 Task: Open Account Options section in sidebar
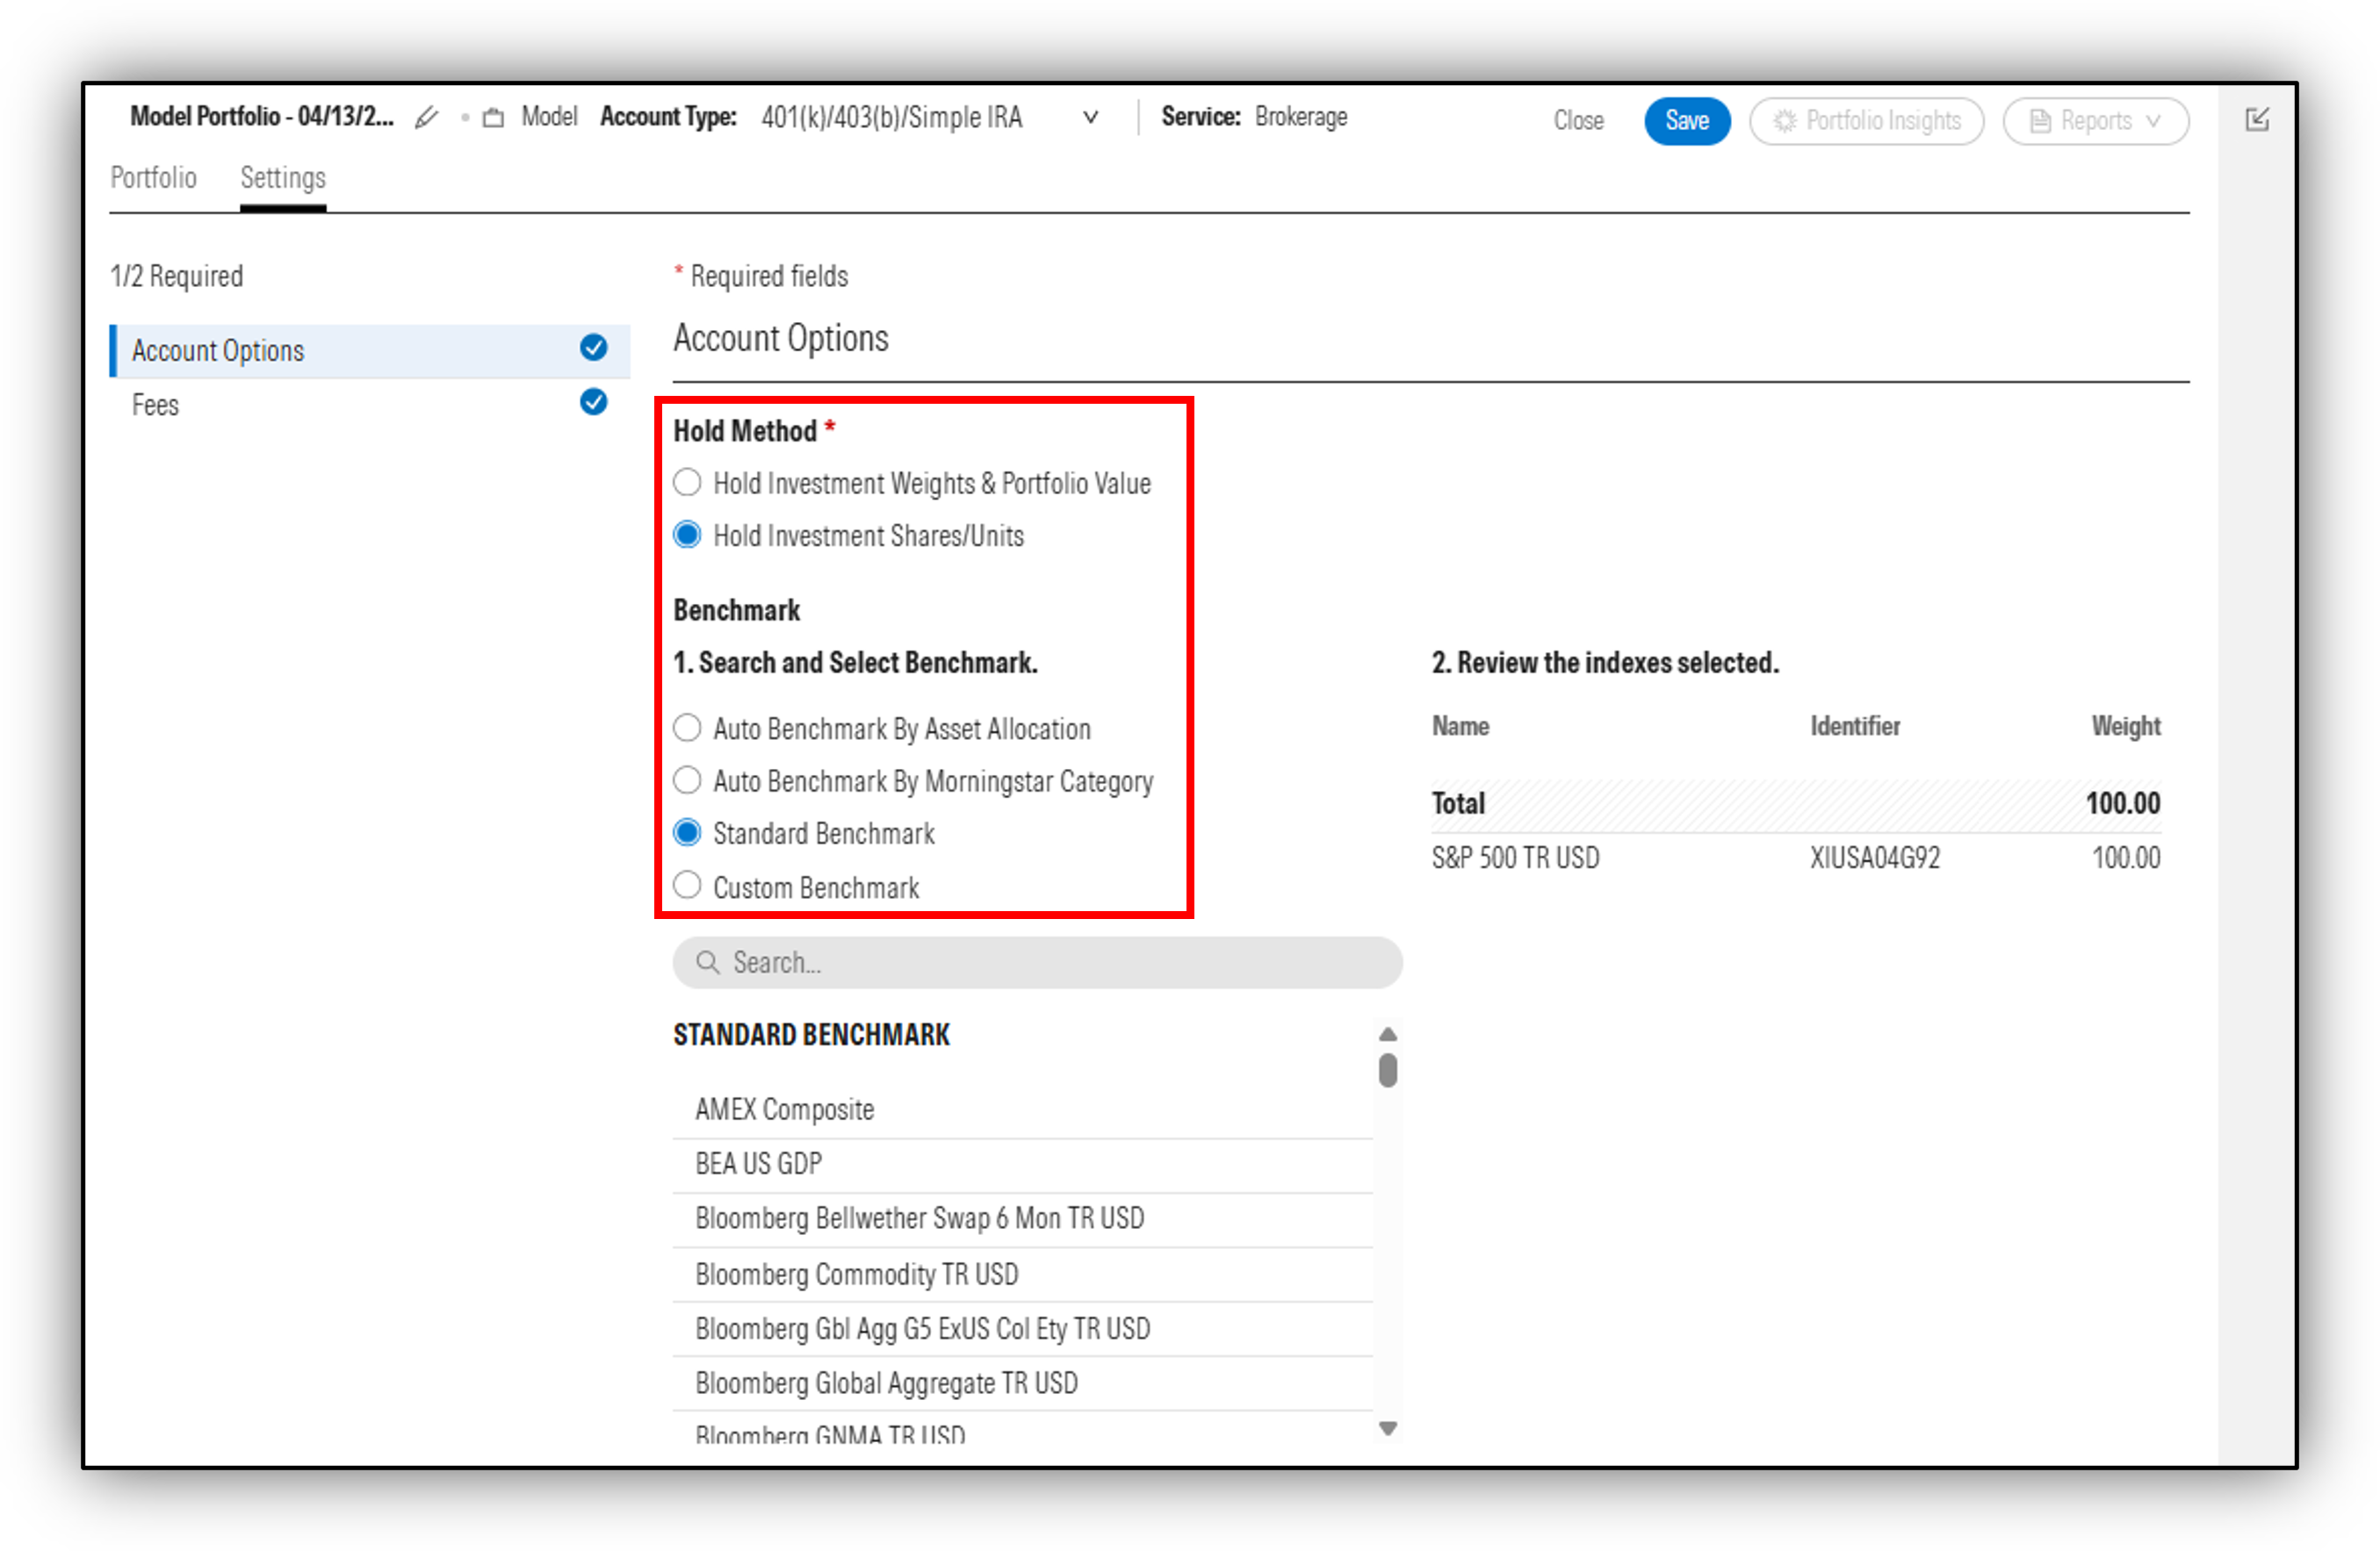point(370,351)
